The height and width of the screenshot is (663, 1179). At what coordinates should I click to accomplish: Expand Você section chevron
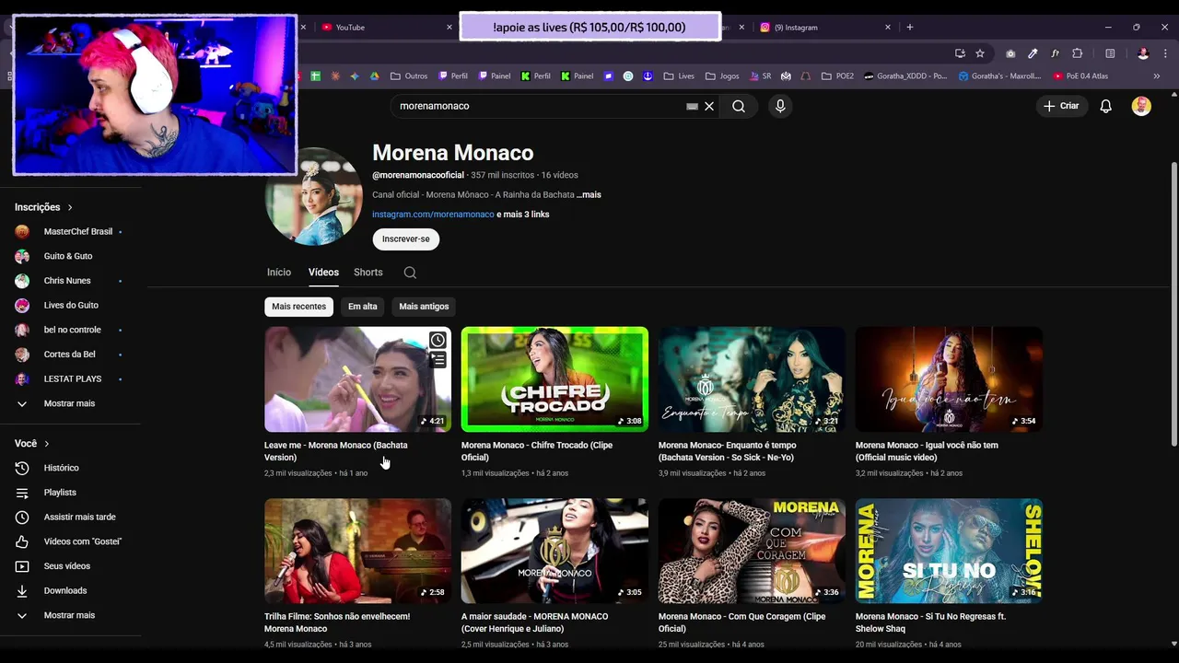47,444
